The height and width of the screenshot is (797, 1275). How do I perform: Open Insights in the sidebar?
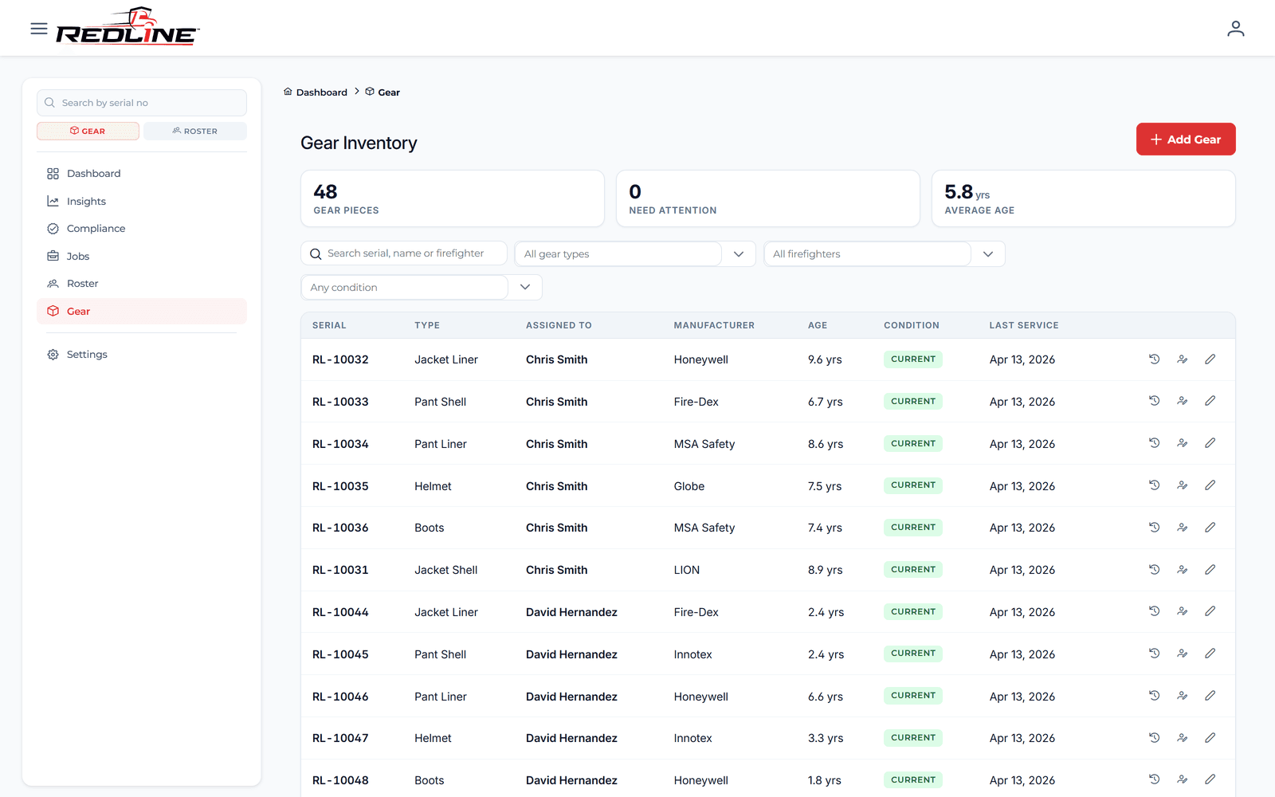[142, 201]
